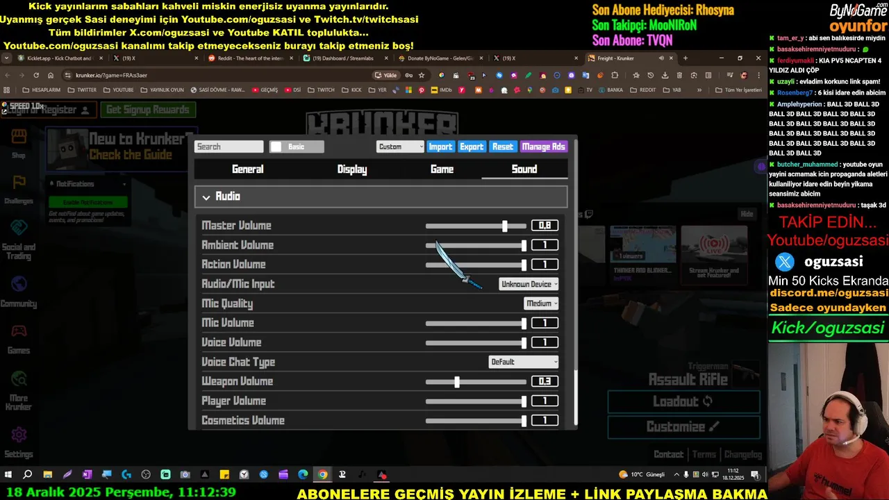
Task: Open the Mic Quality Medium dropdown
Action: pyautogui.click(x=541, y=303)
